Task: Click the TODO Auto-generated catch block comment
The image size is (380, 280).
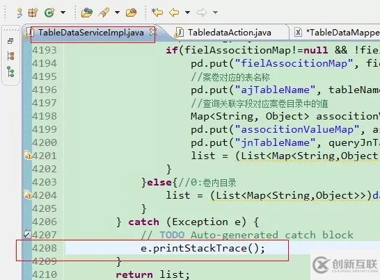Action: coord(247,235)
